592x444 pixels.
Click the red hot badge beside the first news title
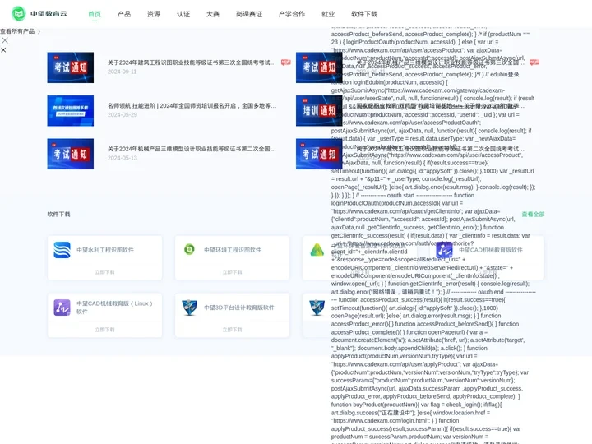[286, 62]
